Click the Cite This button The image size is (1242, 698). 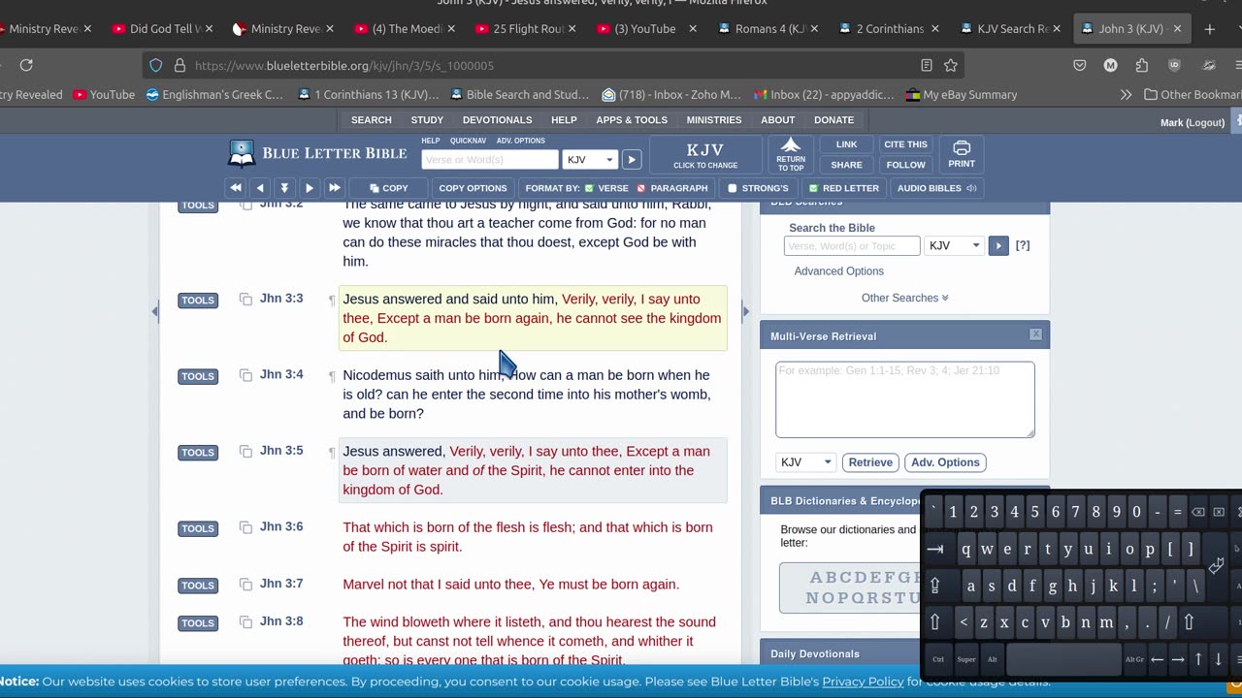click(x=905, y=144)
